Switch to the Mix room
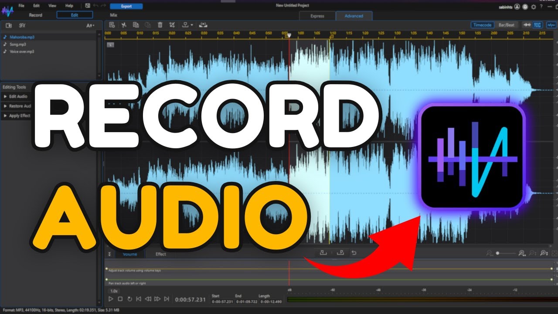Image resolution: width=558 pixels, height=314 pixels. 113,15
